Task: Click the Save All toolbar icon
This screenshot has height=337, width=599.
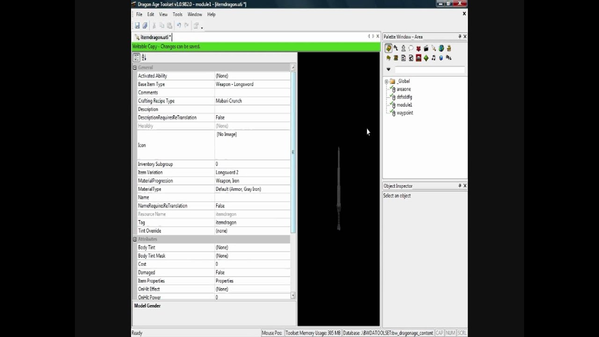Action: (x=145, y=26)
